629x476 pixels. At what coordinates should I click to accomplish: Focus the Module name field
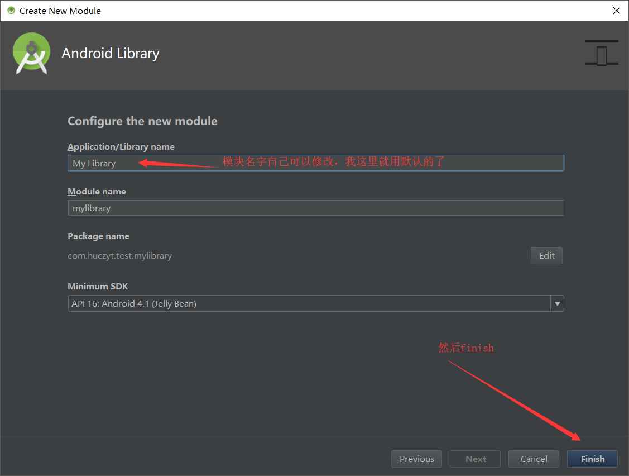(316, 208)
